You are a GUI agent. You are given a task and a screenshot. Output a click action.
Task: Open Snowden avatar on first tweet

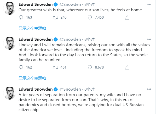click(10, 8)
